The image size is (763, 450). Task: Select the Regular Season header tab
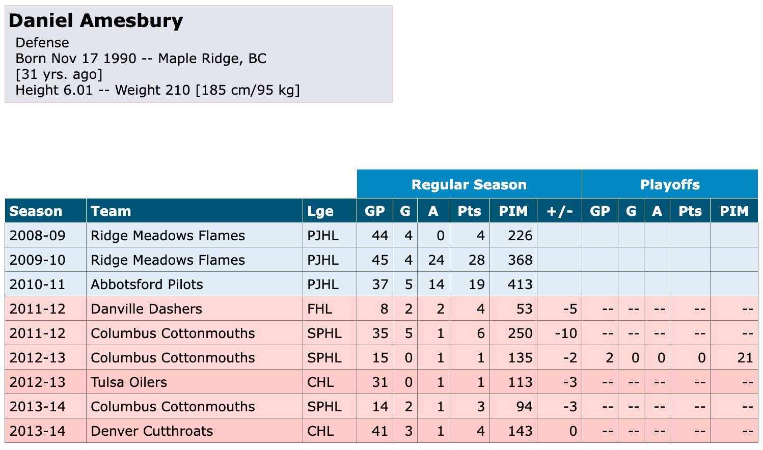pyautogui.click(x=469, y=184)
